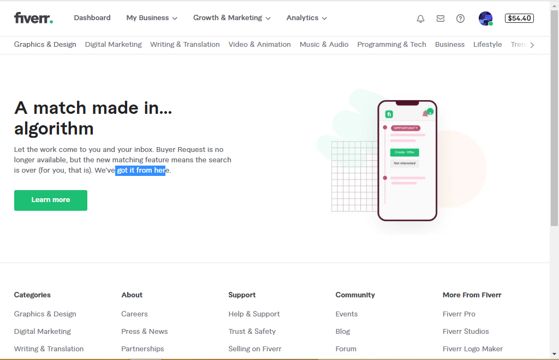Open the Help & Support link
This screenshot has width=559, height=360.
[254, 314]
